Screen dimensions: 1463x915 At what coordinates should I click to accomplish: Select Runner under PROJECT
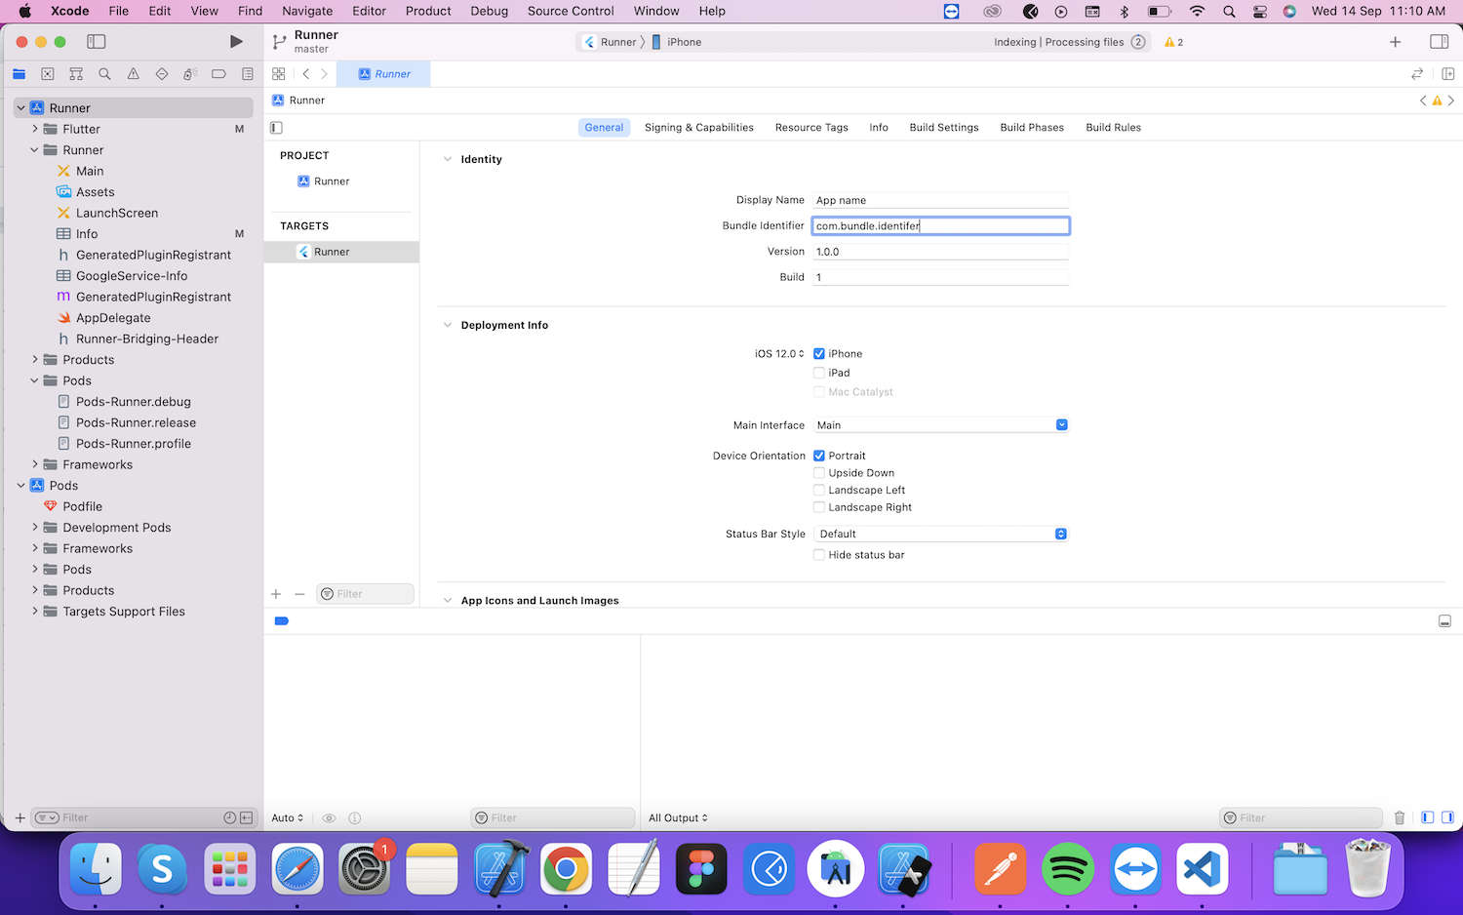[324, 181]
